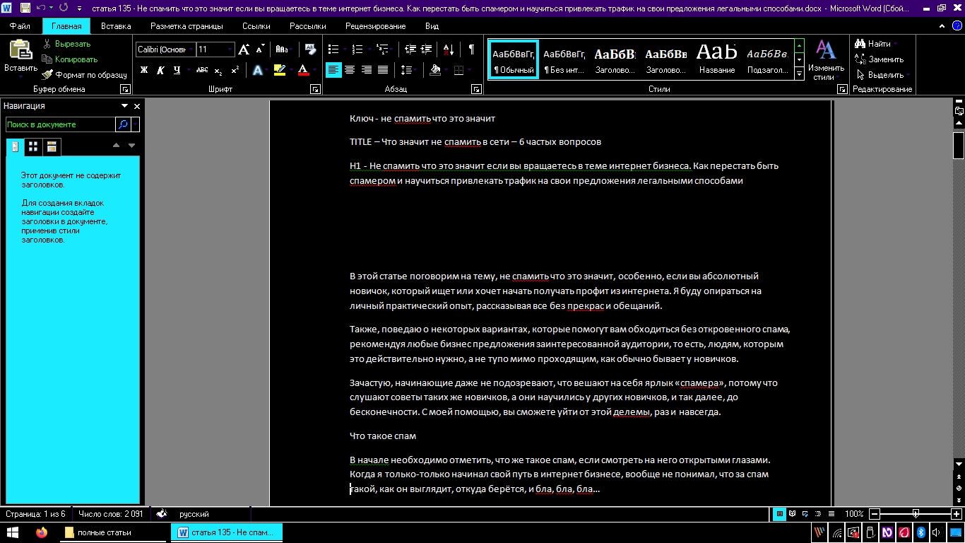The image size is (965, 543).
Task: Increase paragraph indent
Action: [426, 49]
